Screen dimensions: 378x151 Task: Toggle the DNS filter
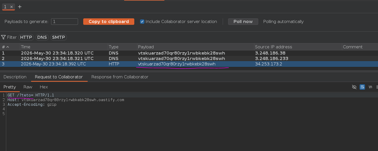coord(42,37)
